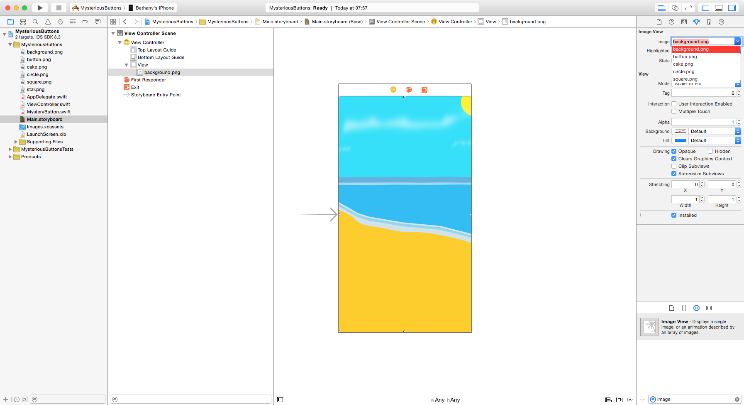
Task: Run the project with the Play button
Action: click(x=40, y=8)
